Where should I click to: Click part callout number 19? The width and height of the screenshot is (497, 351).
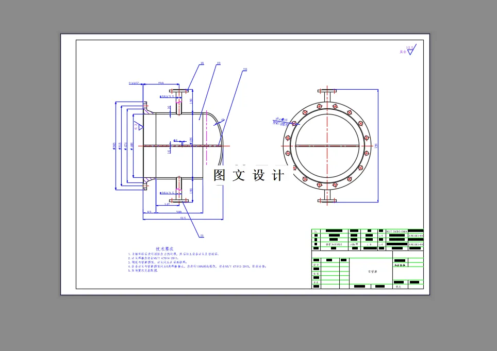click(219, 63)
